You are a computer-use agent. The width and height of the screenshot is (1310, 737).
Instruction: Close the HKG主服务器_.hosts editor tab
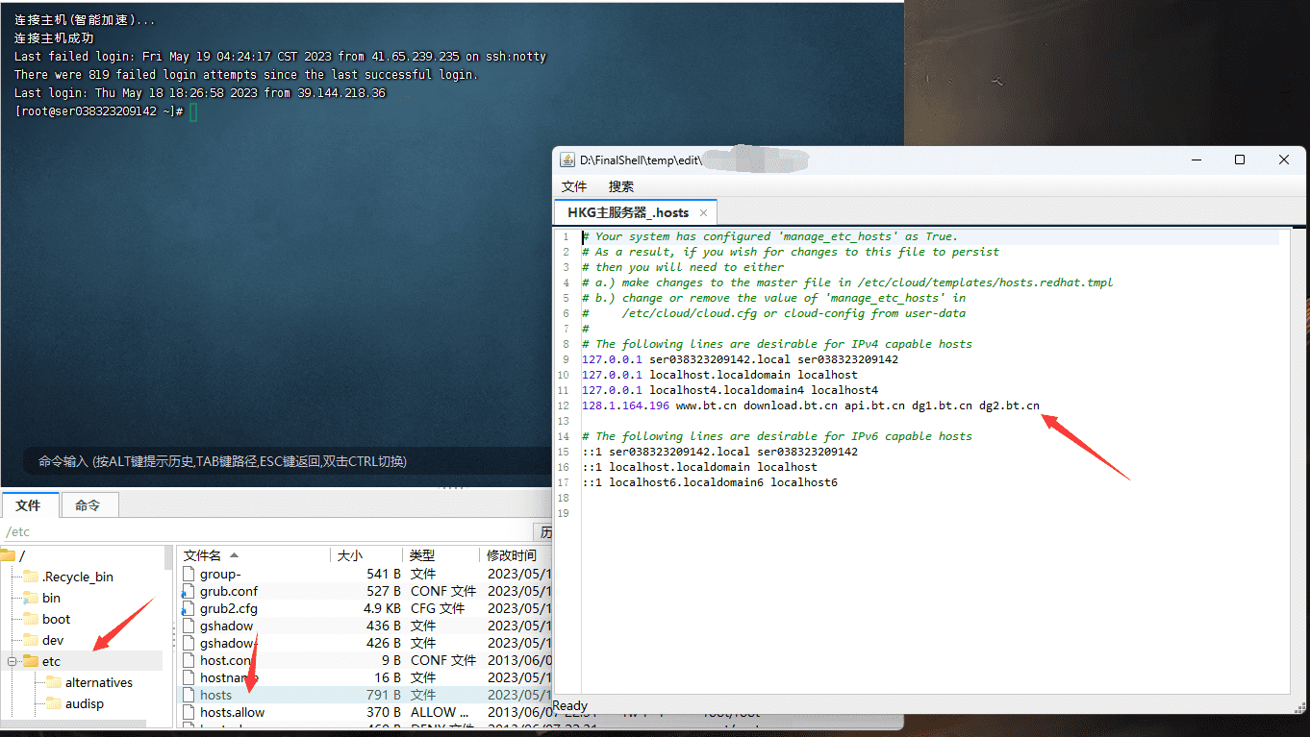point(703,213)
